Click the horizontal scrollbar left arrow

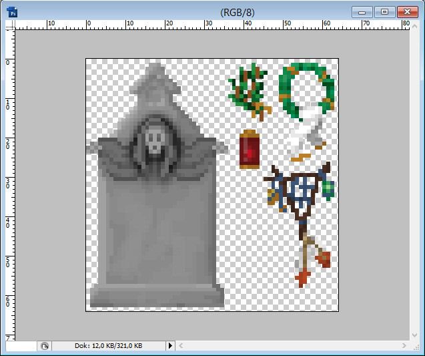[x=181, y=346]
